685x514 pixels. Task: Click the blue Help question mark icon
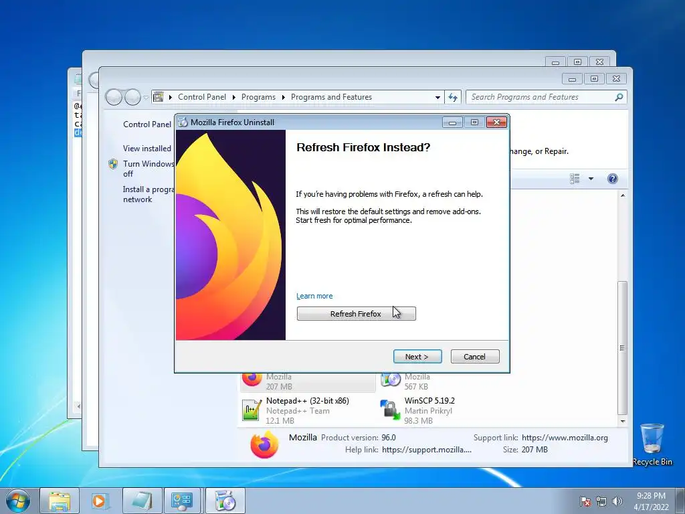tap(613, 178)
